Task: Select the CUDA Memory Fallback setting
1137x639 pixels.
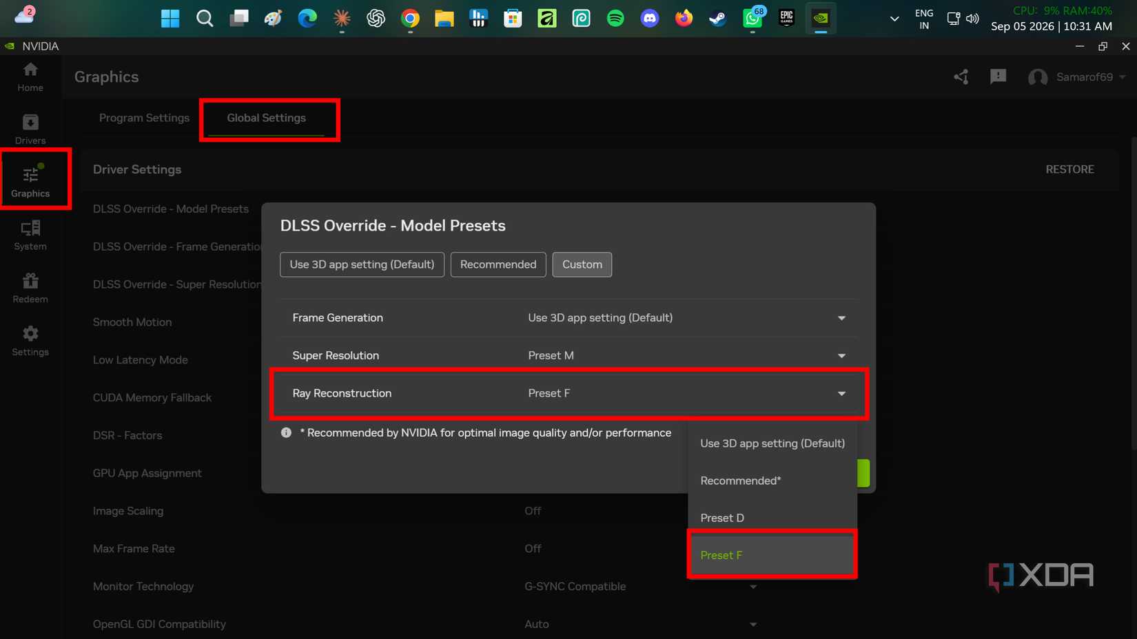Action: point(152,398)
